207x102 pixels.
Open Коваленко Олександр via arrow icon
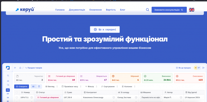click(x=114, y=97)
